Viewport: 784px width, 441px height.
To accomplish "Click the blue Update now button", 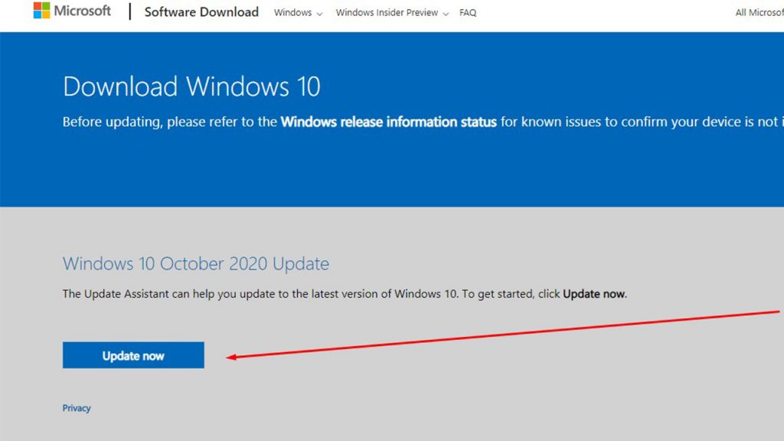I will click(x=132, y=354).
